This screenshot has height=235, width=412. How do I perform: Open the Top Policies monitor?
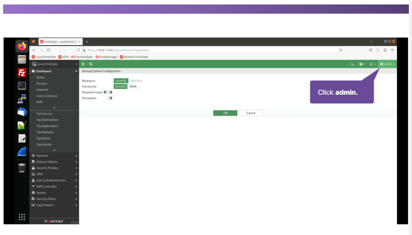[44, 144]
